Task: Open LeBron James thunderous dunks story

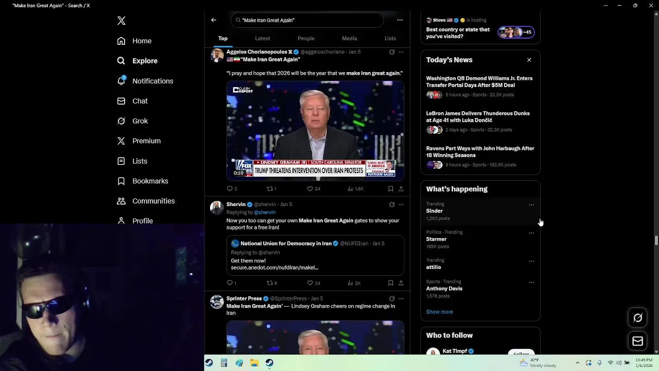Action: (480, 122)
